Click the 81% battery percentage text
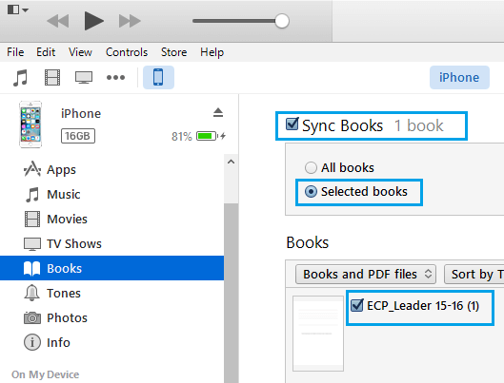Image resolution: width=504 pixels, height=383 pixels. (x=182, y=137)
